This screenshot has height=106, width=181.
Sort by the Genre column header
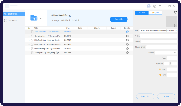[x=113, y=28]
